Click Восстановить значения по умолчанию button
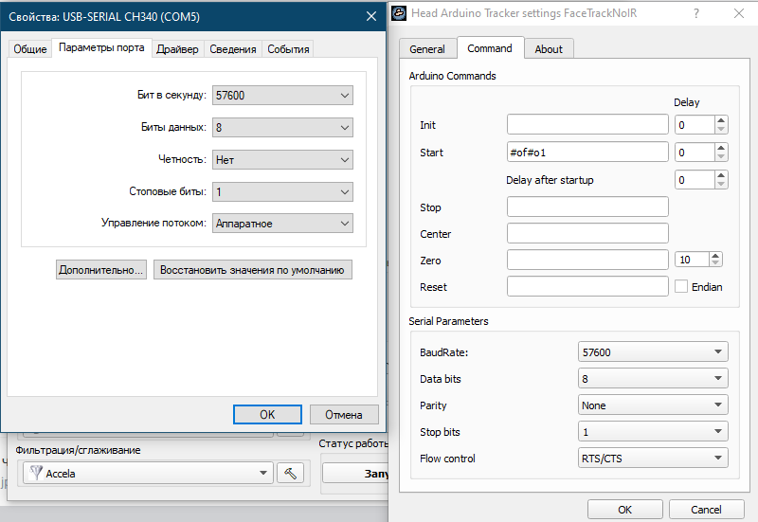The height and width of the screenshot is (522, 758). tap(252, 270)
